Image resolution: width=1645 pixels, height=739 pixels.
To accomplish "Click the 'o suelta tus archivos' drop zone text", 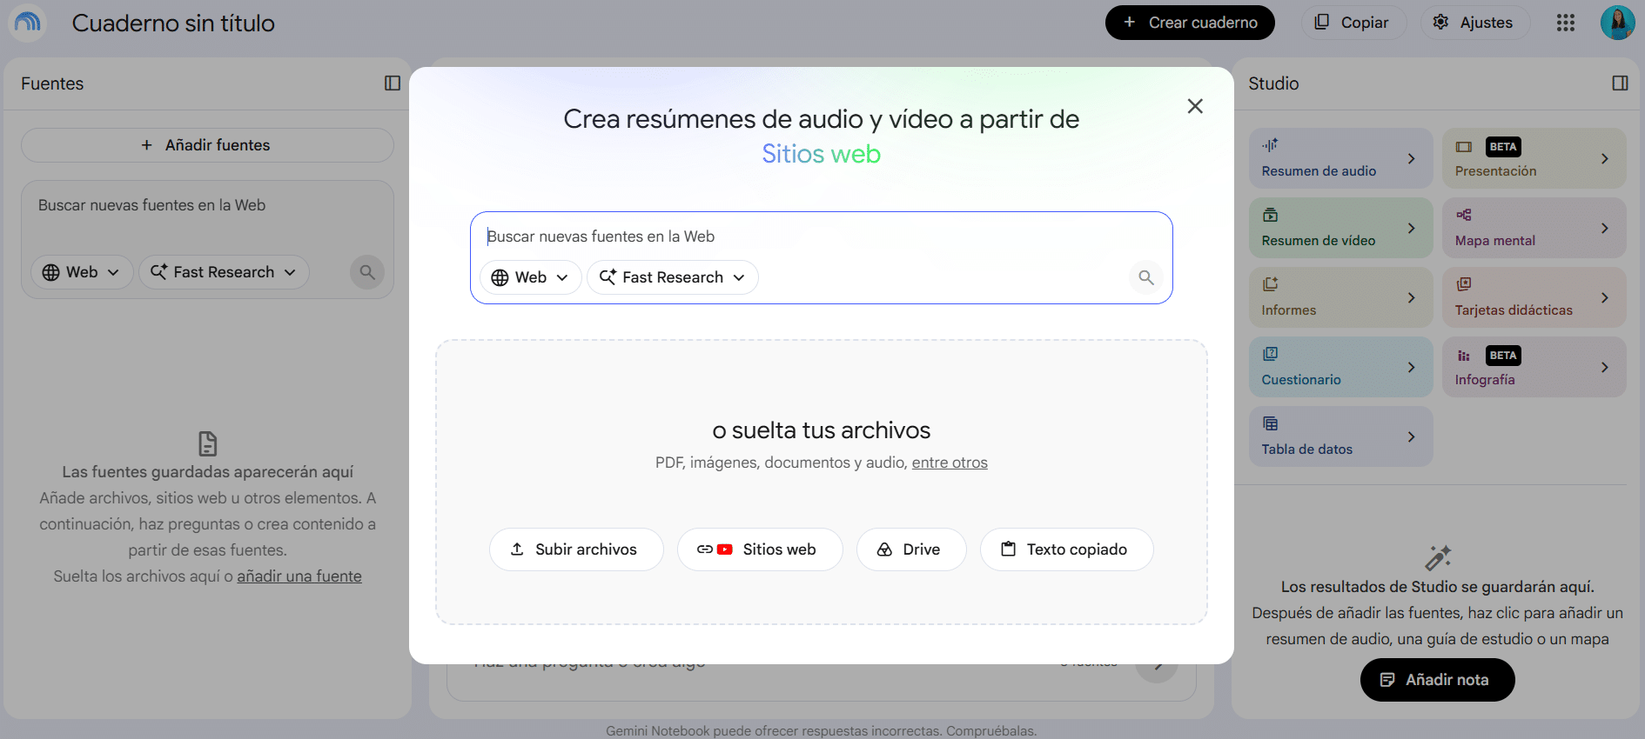I will pyautogui.click(x=821, y=430).
